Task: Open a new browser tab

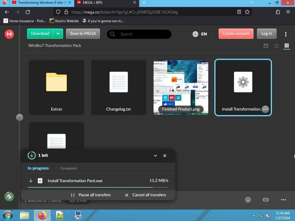Action: pos(144,2)
